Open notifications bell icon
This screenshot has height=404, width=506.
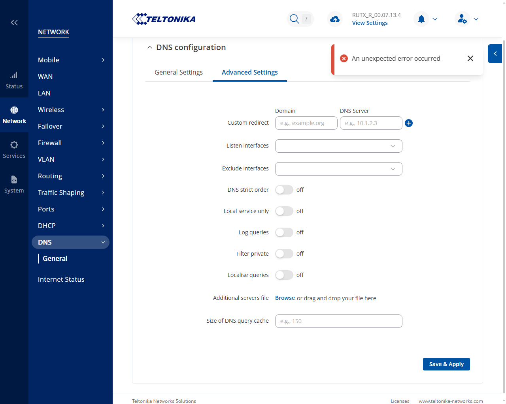click(421, 19)
